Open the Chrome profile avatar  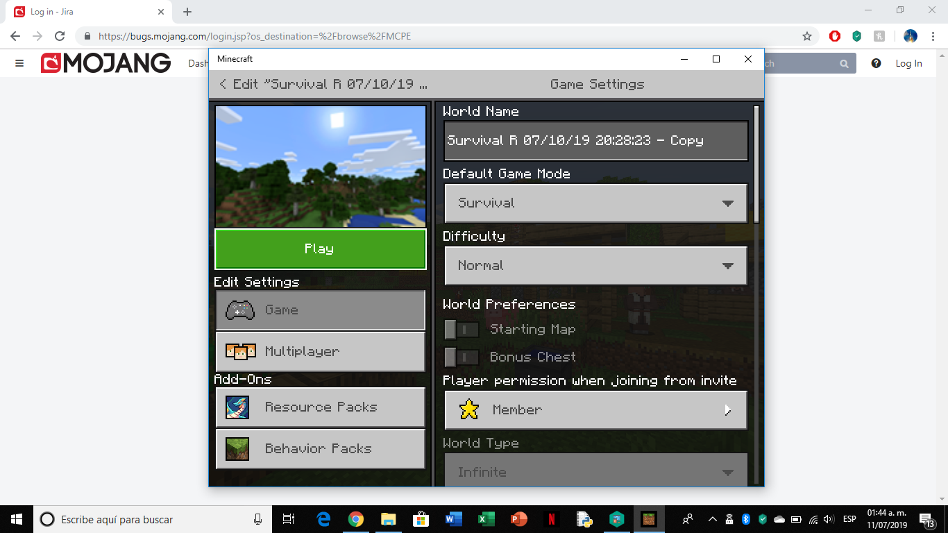click(x=911, y=36)
